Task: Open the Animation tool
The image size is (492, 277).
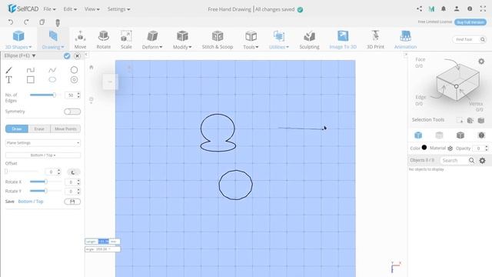Action: click(x=405, y=39)
